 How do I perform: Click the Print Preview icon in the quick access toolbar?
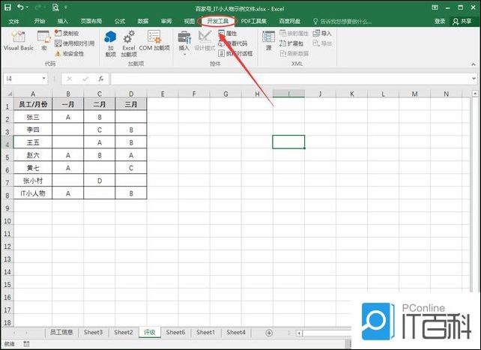click(55, 7)
